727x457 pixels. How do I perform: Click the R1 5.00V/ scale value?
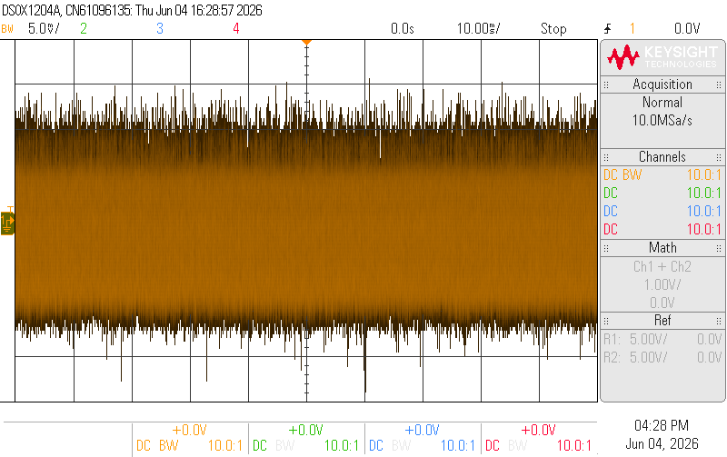coord(648,339)
